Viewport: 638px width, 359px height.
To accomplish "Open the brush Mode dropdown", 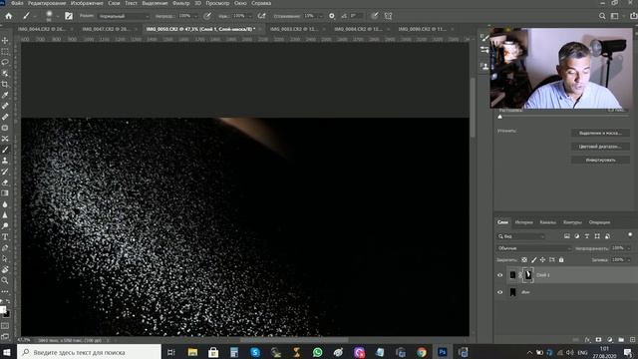I will click(124, 16).
